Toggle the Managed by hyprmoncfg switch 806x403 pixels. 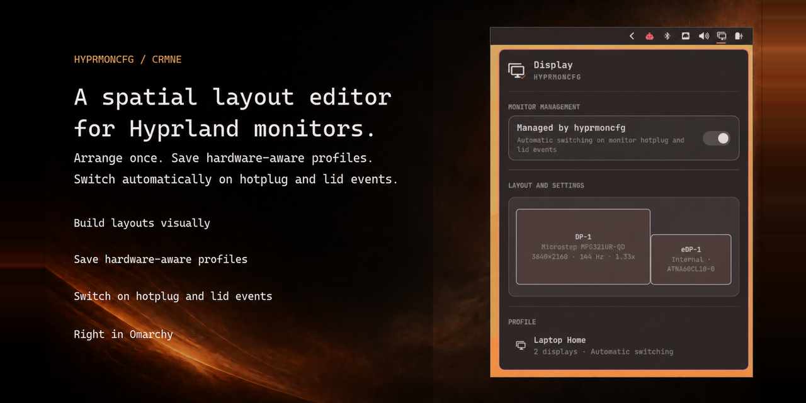[x=717, y=139]
